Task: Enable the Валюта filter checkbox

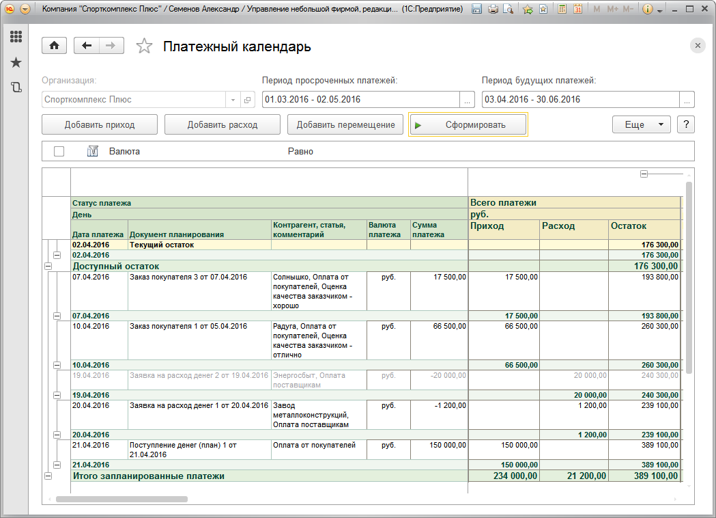Action: [59, 151]
